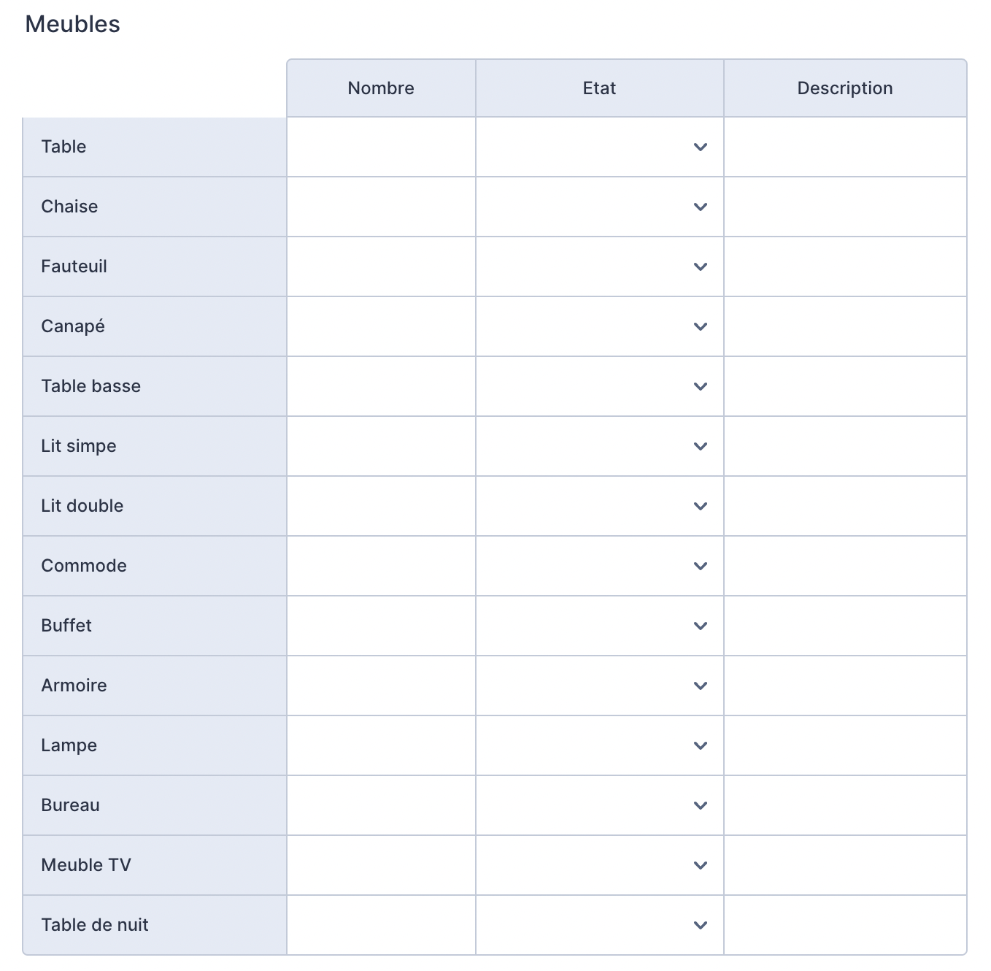Click the Description field for Chaise
Screen dimensions: 991x971
[845, 207]
